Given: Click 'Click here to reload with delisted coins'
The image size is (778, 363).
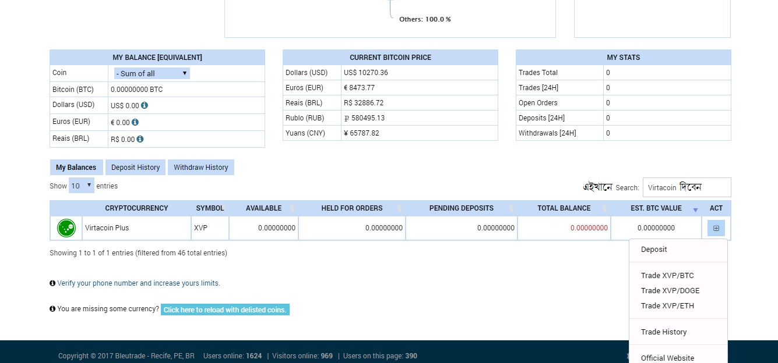Looking at the screenshot, I should tap(225, 309).
